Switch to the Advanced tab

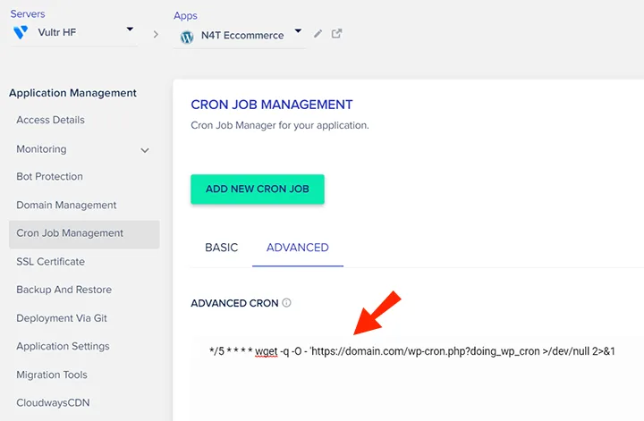click(x=298, y=248)
